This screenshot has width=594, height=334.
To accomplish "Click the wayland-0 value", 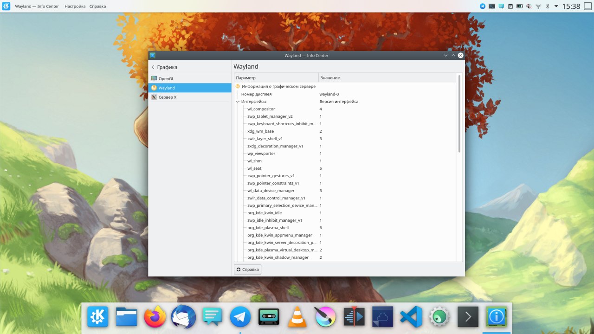I will click(x=329, y=94).
